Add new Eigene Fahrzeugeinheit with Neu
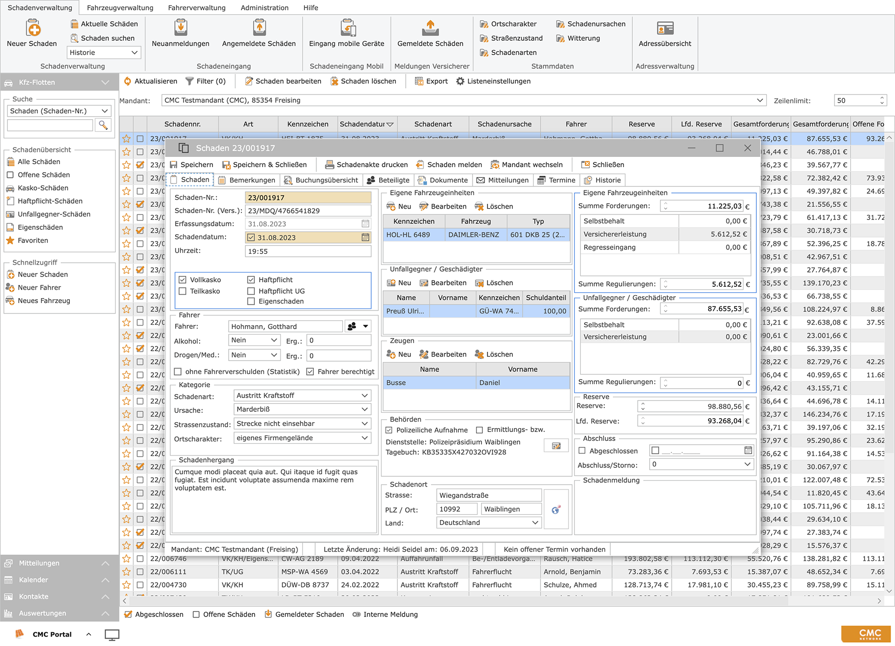The width and height of the screenshot is (895, 646). pyautogui.click(x=399, y=207)
